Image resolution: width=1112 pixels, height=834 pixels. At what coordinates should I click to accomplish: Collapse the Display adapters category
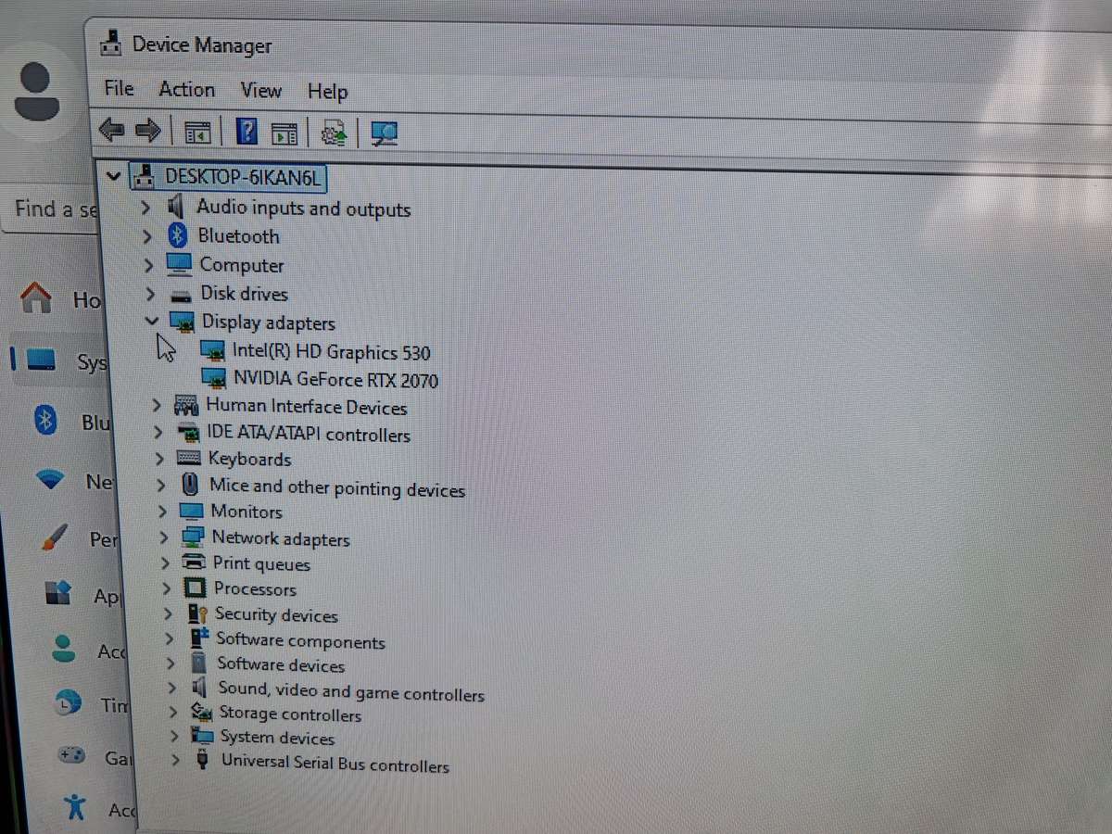click(x=153, y=322)
